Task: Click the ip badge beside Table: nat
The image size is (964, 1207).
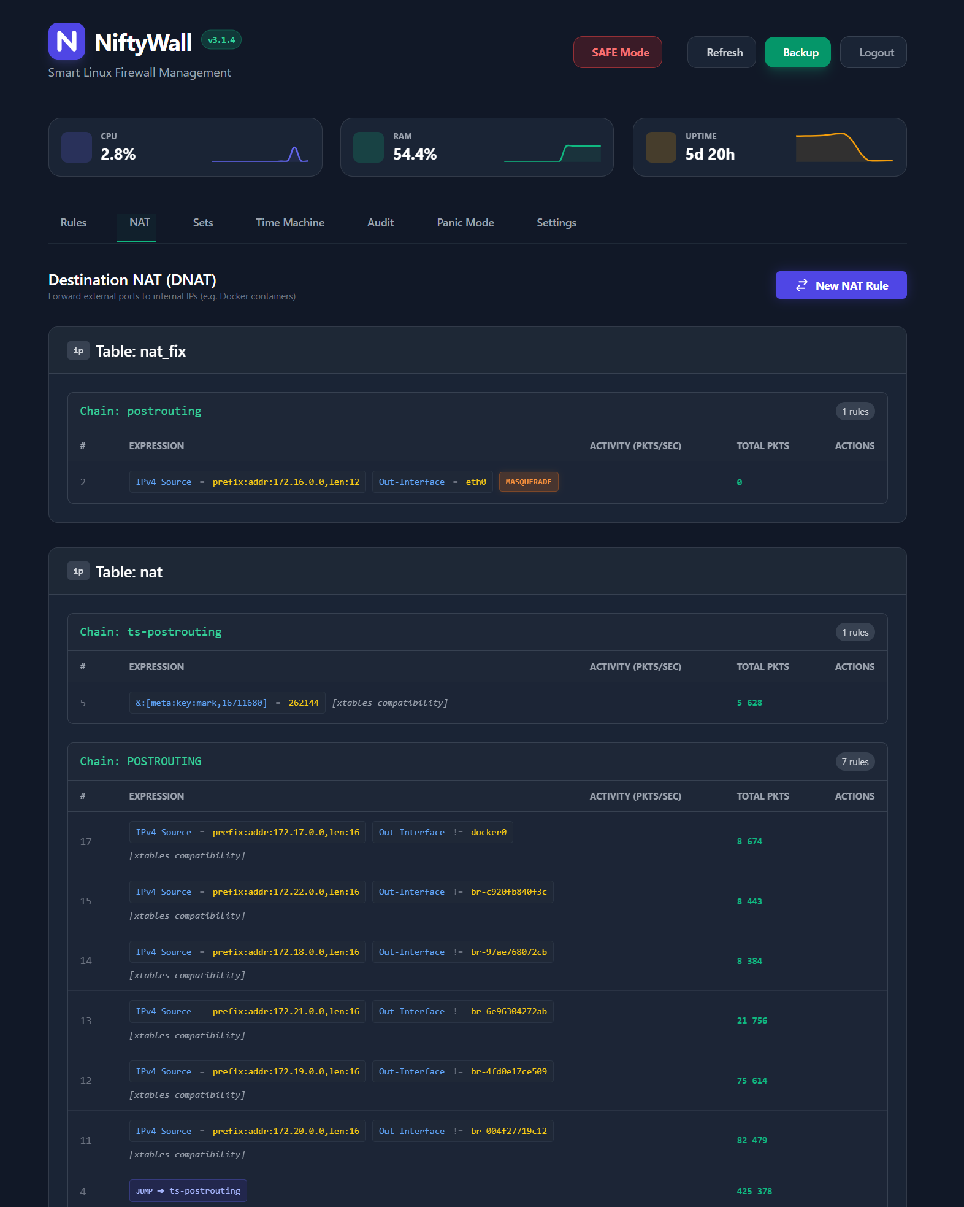Action: click(x=78, y=571)
